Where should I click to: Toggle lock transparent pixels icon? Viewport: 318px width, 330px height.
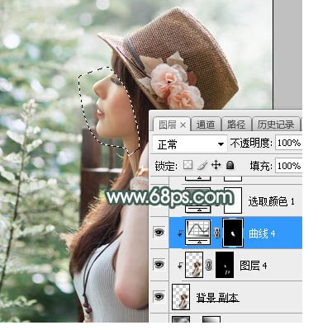188,165
